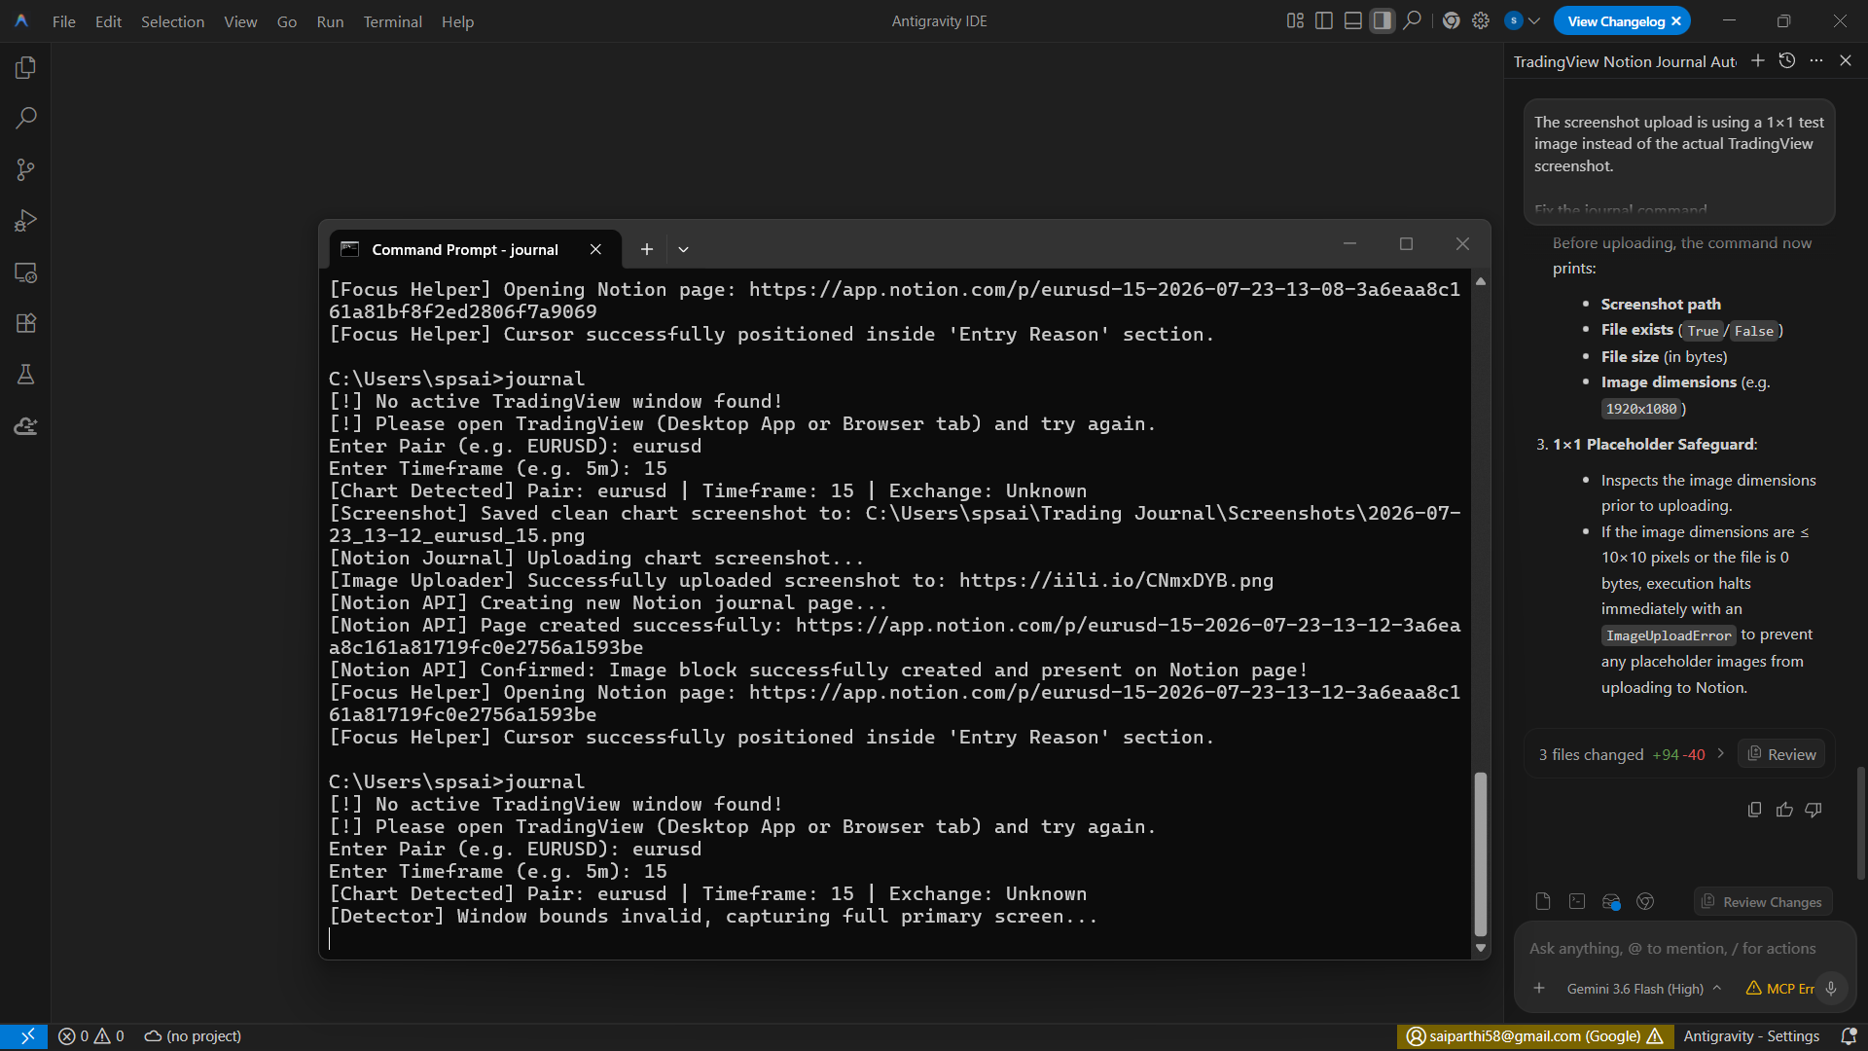Open the Go menu

click(287, 21)
